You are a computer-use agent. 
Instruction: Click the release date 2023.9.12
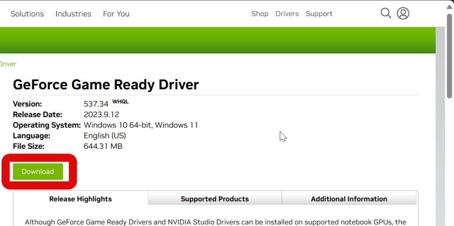click(102, 115)
